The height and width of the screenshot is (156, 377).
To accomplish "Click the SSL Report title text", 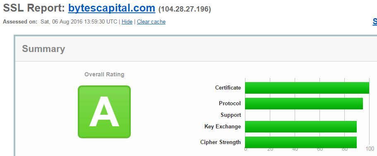I will pyautogui.click(x=34, y=8).
